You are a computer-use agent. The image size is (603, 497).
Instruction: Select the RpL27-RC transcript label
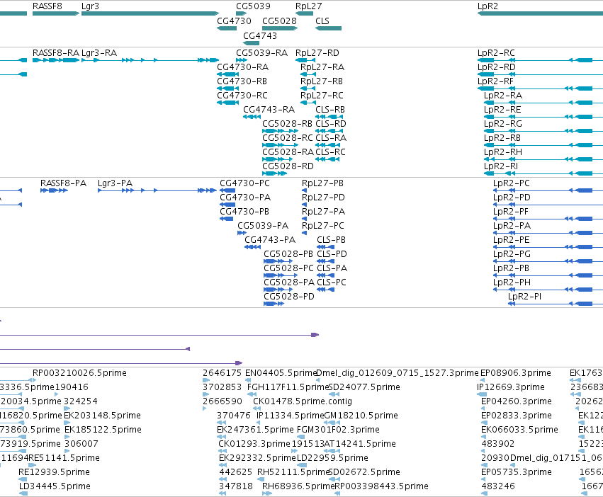[x=322, y=96]
